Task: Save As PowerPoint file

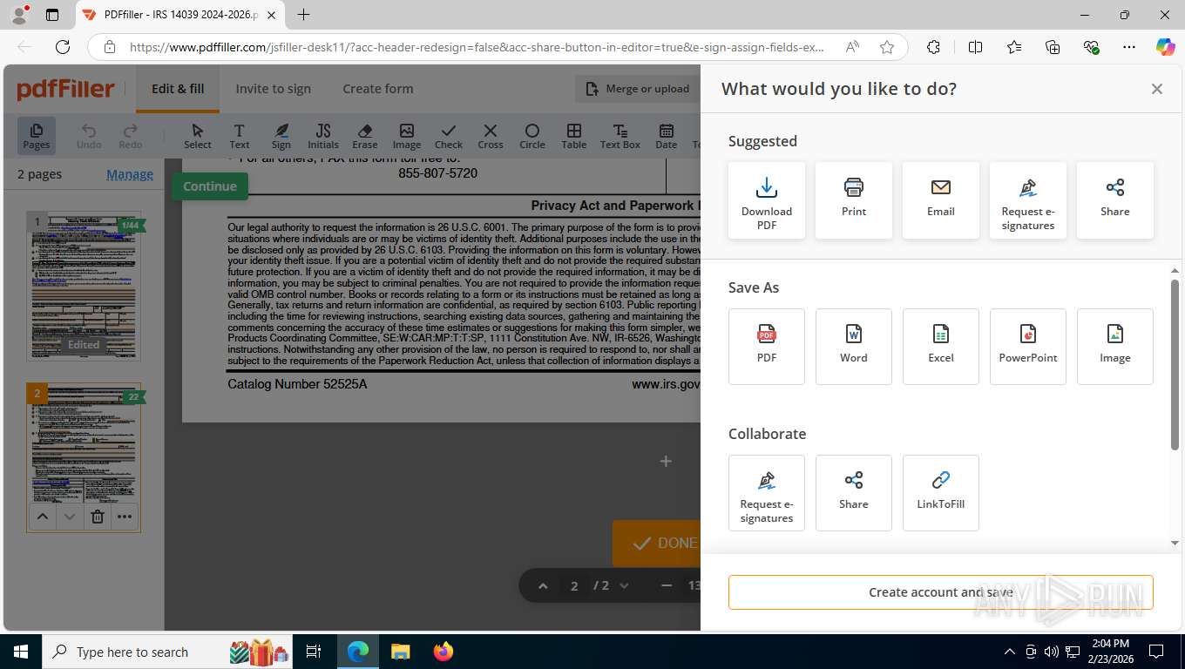Action: (x=1028, y=347)
